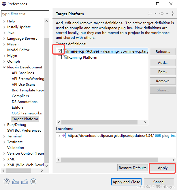Click right arrow of Locations scrollbar
Screen dimensions: 177x190
point(174,160)
